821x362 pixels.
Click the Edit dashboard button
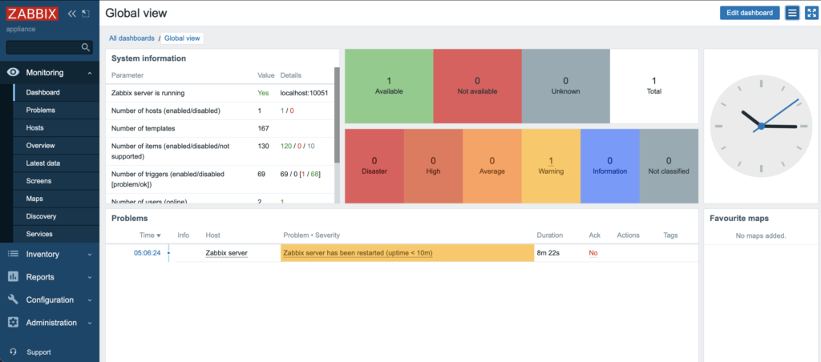click(x=749, y=13)
